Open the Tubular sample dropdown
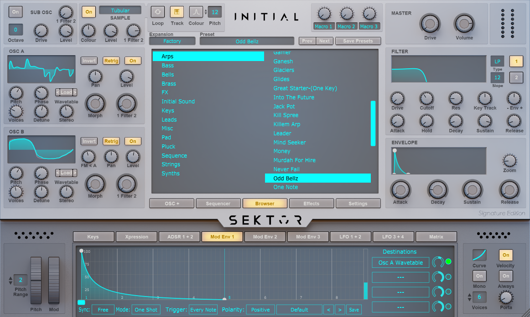 120,10
